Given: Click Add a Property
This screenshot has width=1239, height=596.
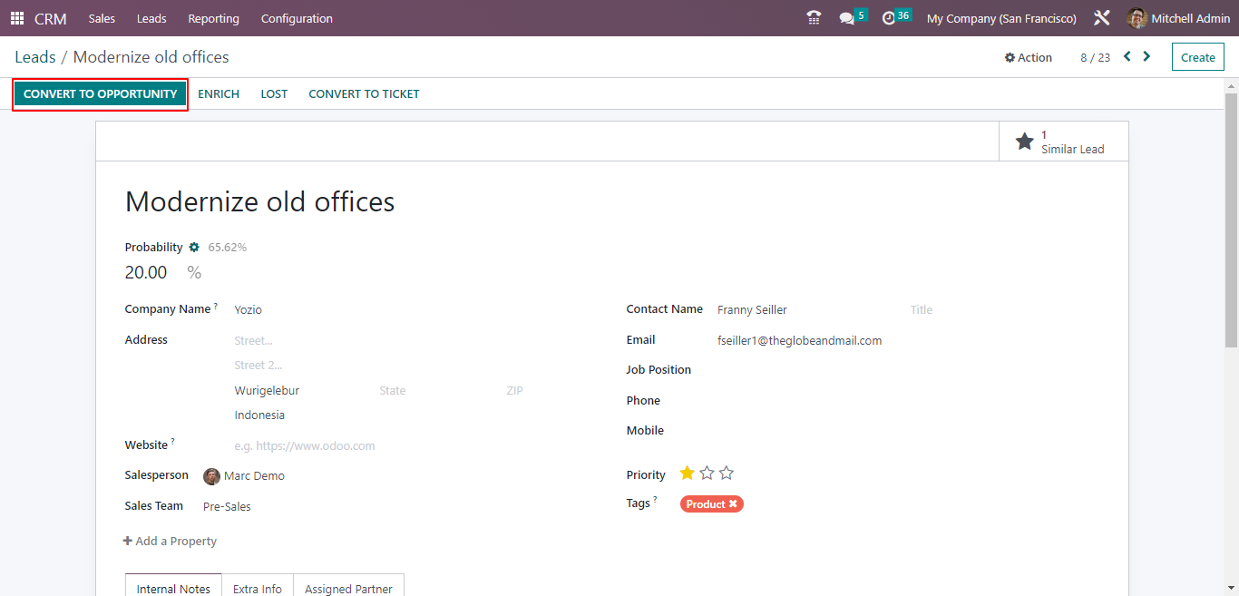Looking at the screenshot, I should 170,541.
